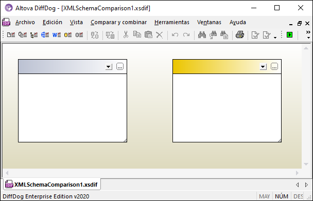The image size is (313, 201).
Task: Click the vertical scrollbar up arrow
Action: 306,48
